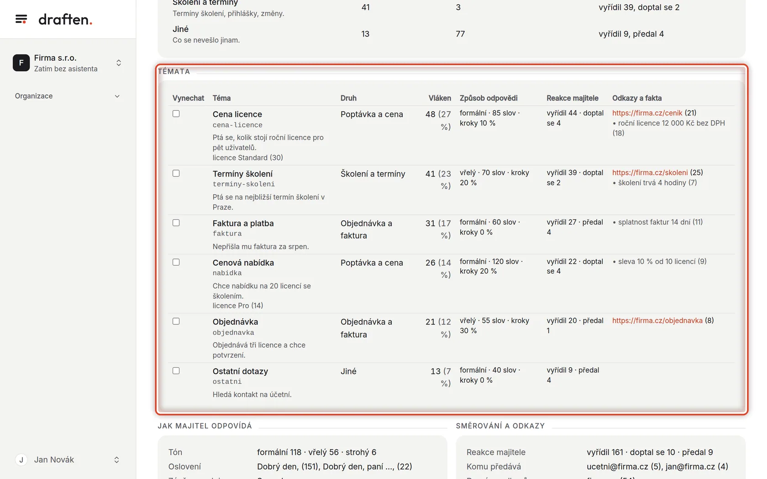This screenshot has width=767, height=479.
Task: Click 'vyřídil 39, doptal se 2' cell
Action: pyautogui.click(x=639, y=8)
